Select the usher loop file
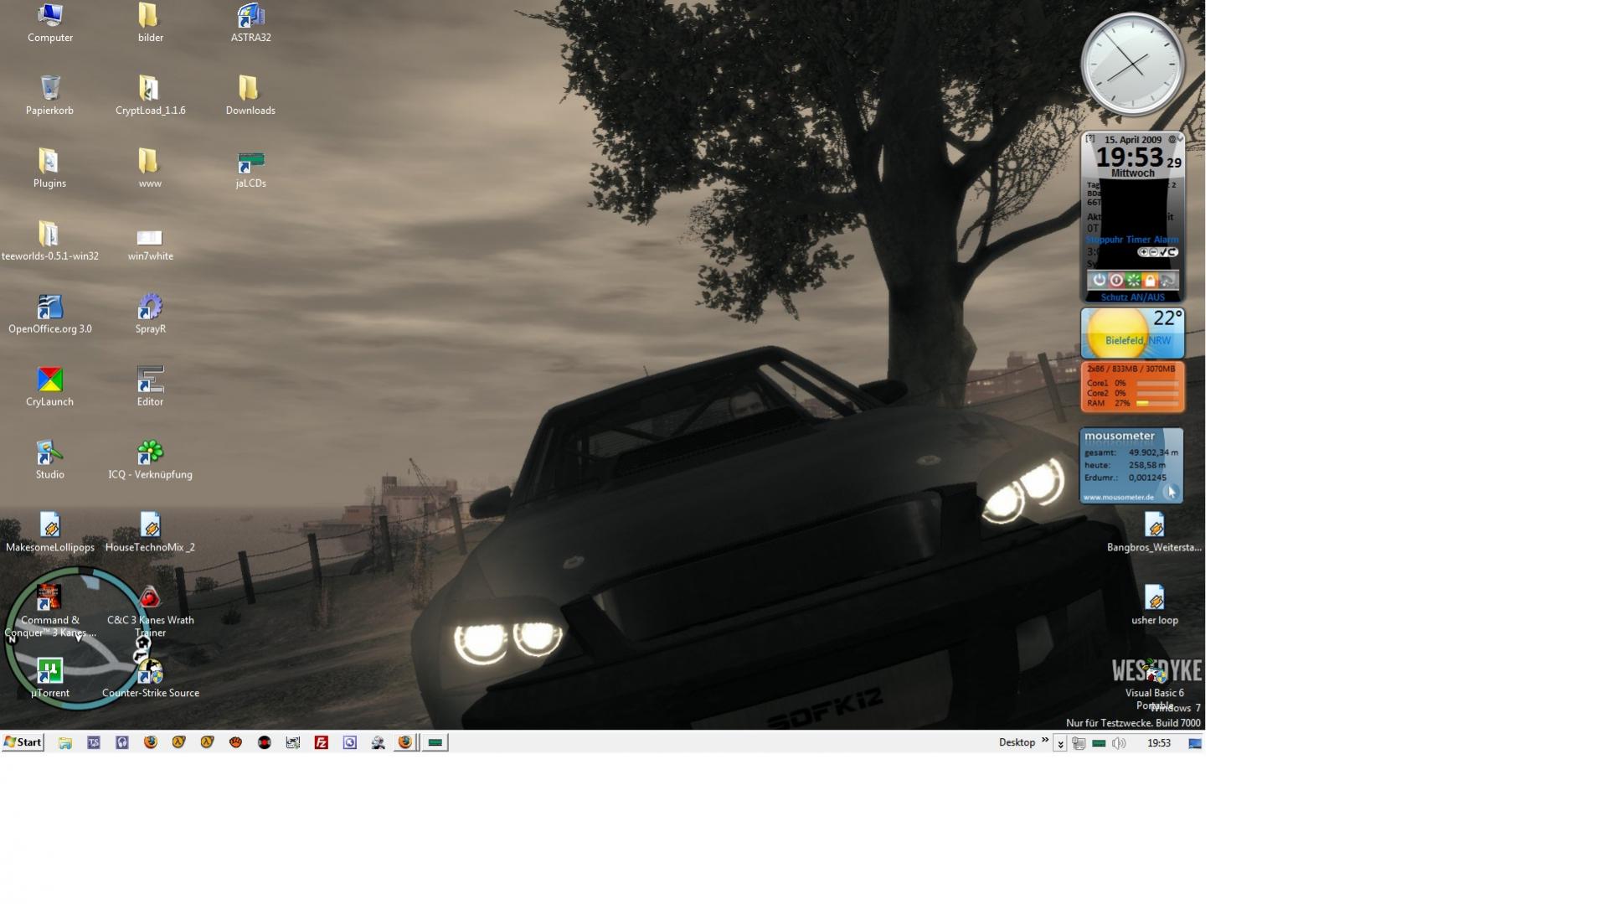Screen dimensions: 1607x904 pos(1154,605)
